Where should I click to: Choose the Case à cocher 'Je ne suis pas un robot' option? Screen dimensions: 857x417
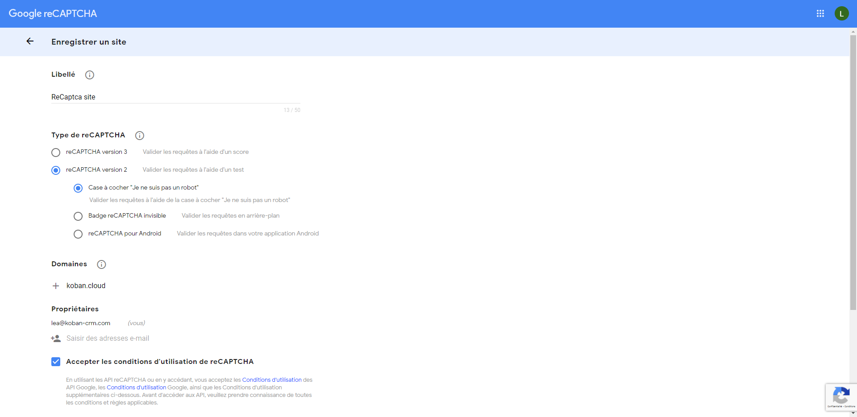pyautogui.click(x=78, y=188)
